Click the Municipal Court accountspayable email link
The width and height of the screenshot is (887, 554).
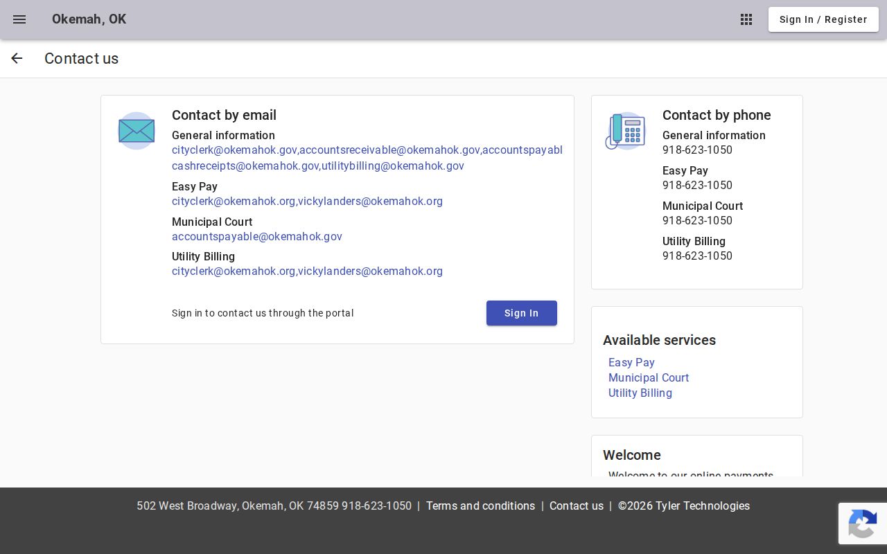pyautogui.click(x=257, y=236)
